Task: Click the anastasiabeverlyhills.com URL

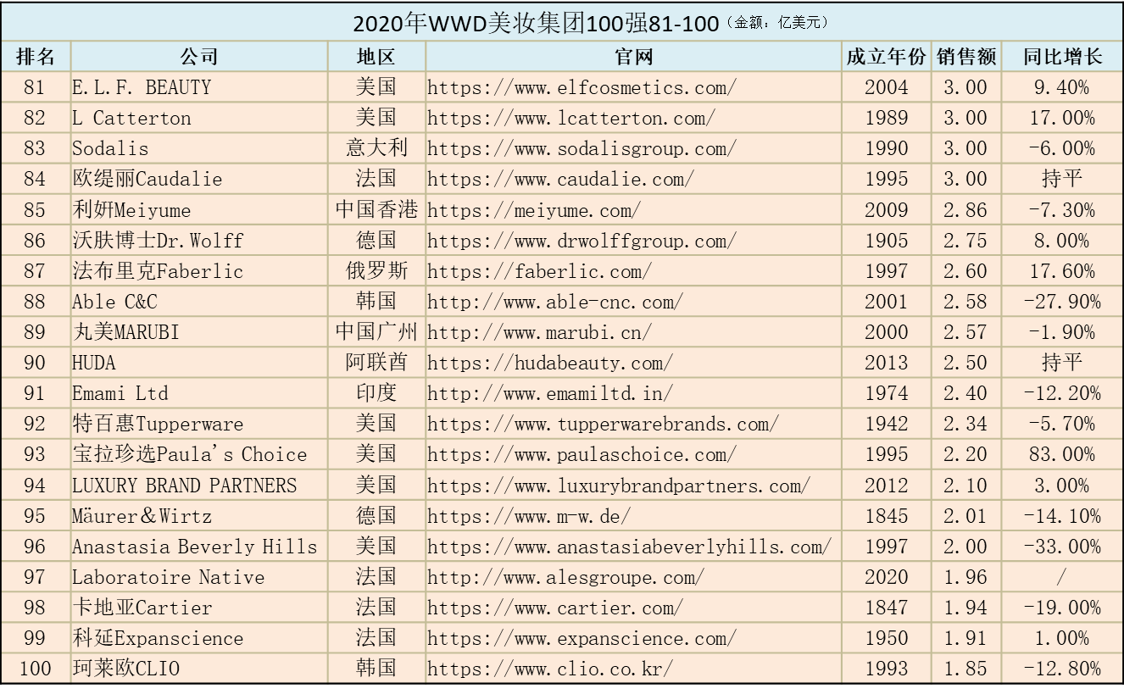Action: [x=629, y=547]
